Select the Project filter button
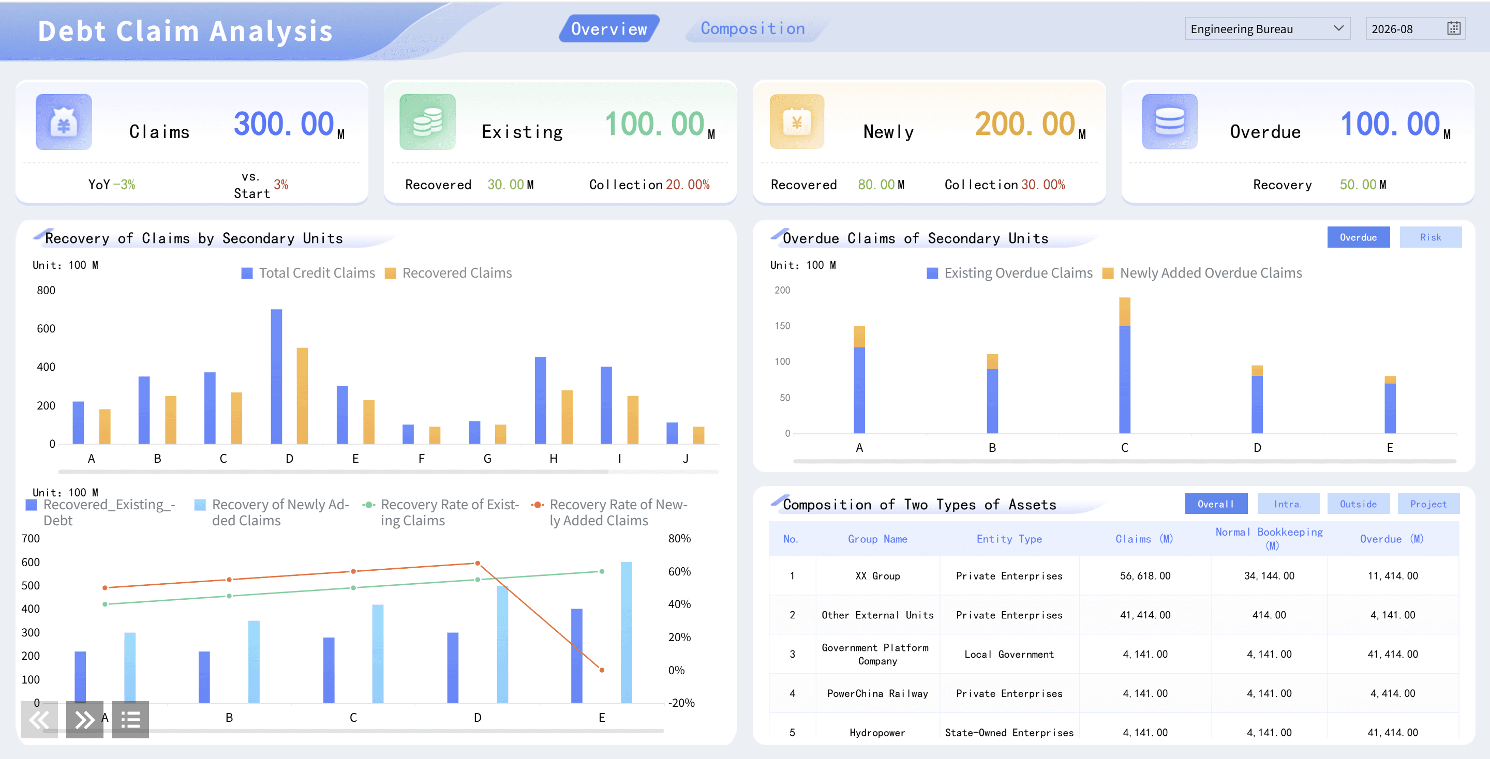This screenshot has width=1490, height=759. pos(1428,504)
